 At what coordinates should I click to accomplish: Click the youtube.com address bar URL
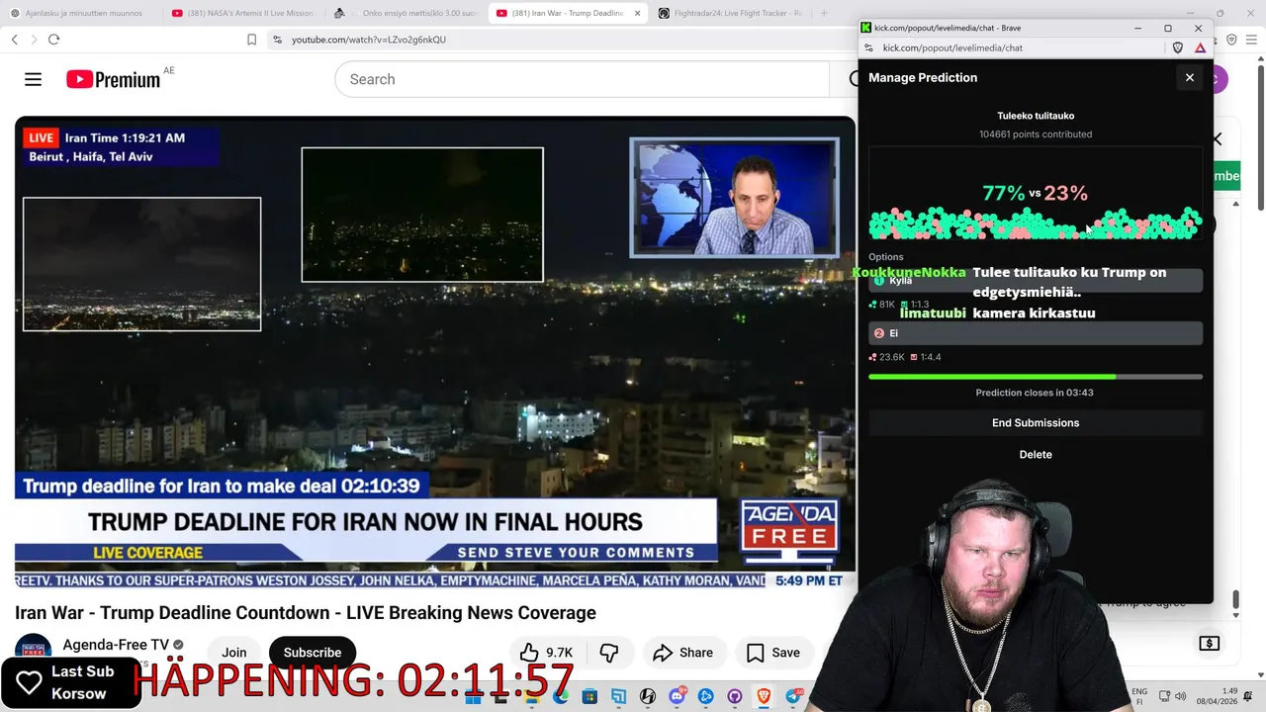click(368, 40)
